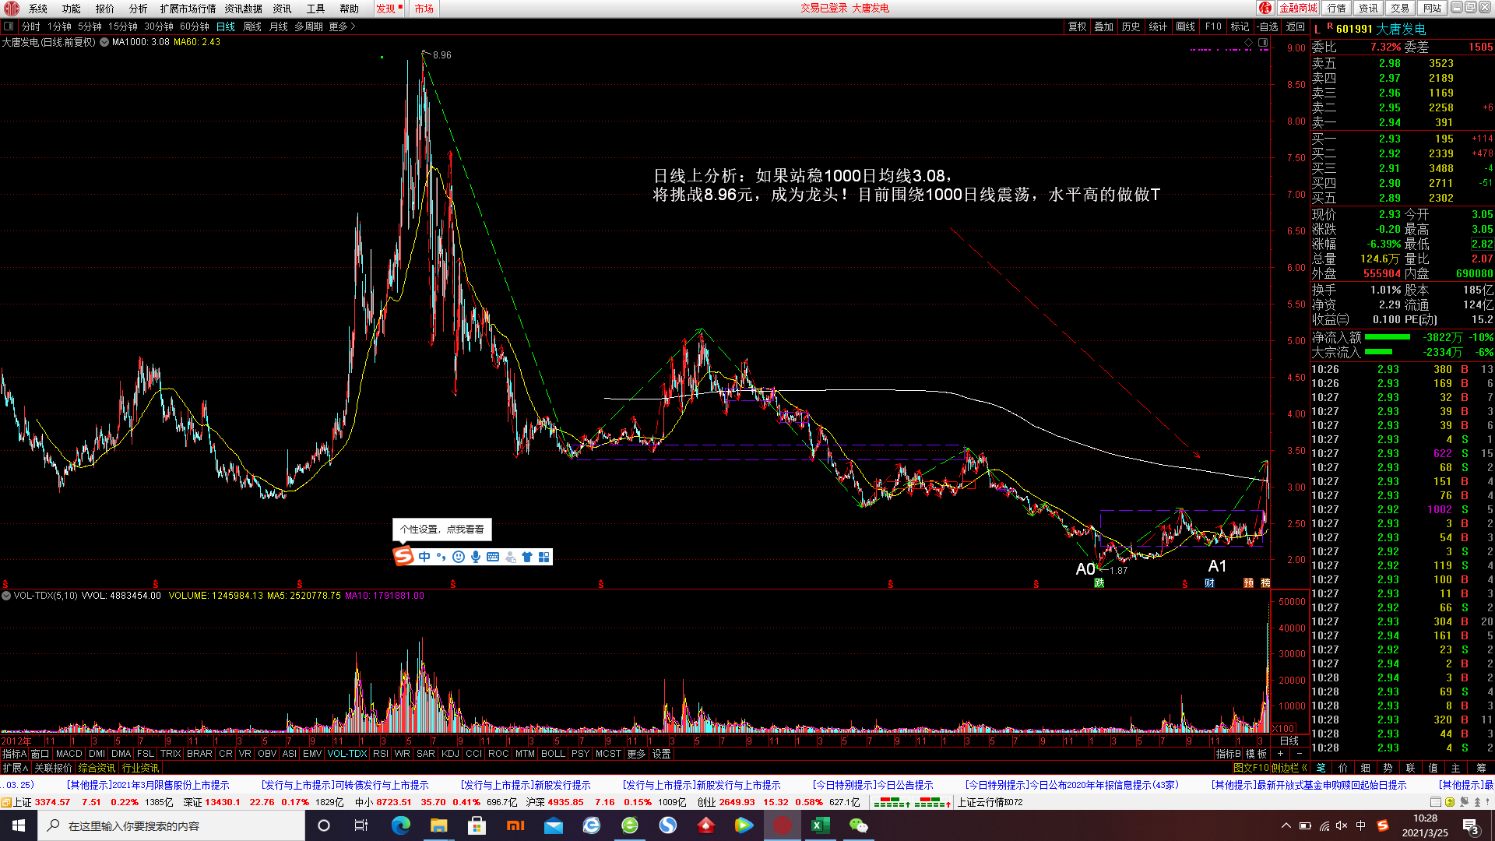Toggle Sogou Chinese/English input mode
This screenshot has height=841, width=1495.
424,557
